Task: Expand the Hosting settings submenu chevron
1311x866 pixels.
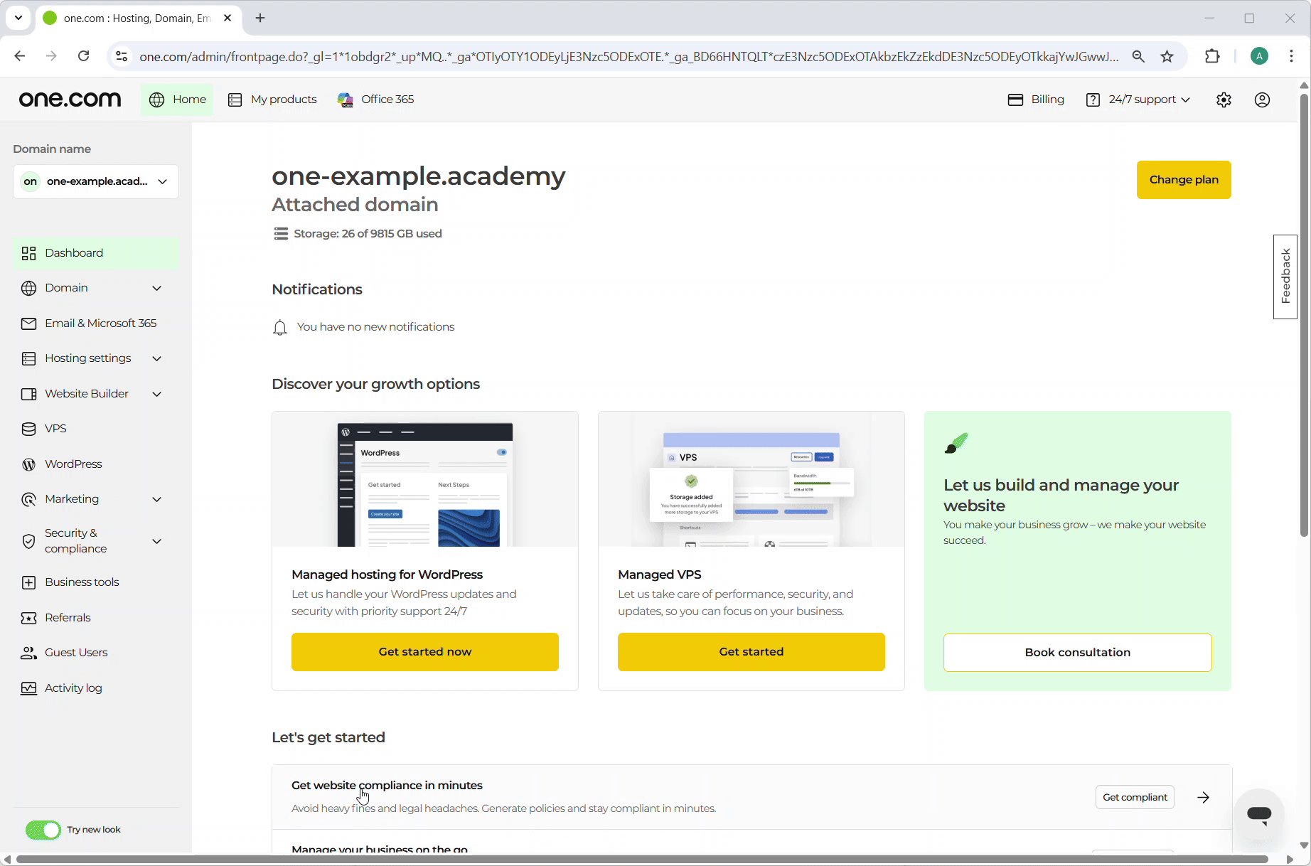Action: [156, 358]
